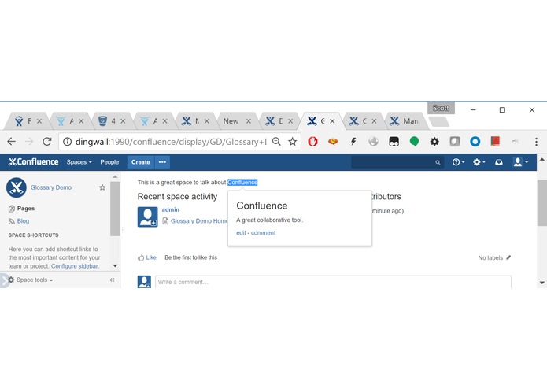The height and width of the screenshot is (389, 547).
Task: Bookmark this page with the star
Action: [x=292, y=141]
